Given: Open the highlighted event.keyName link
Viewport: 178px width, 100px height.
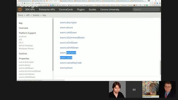Looking at the screenshot, I should pyautogui.click(x=68, y=53).
